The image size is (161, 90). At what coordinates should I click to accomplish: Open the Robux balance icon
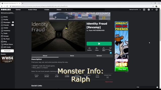click(149, 9)
